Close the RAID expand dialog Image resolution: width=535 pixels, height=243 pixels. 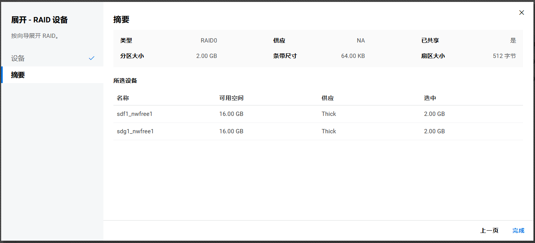(521, 13)
